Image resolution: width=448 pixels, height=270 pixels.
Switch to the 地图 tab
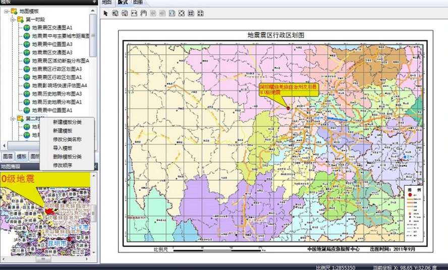[x=106, y=3]
